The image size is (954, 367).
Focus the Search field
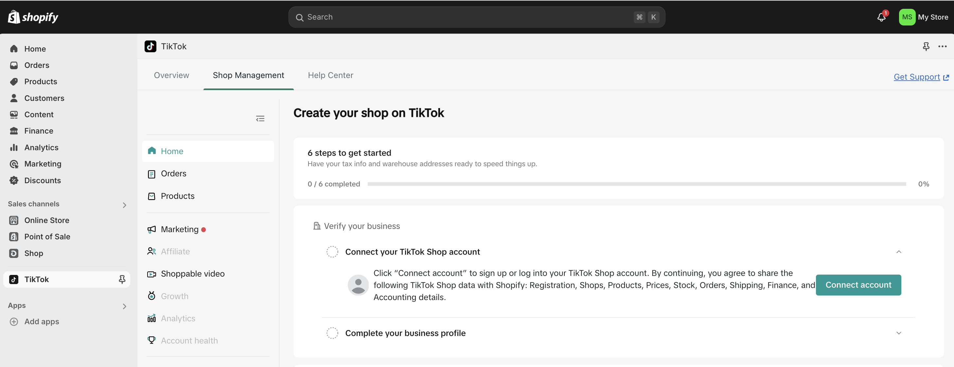(x=477, y=17)
